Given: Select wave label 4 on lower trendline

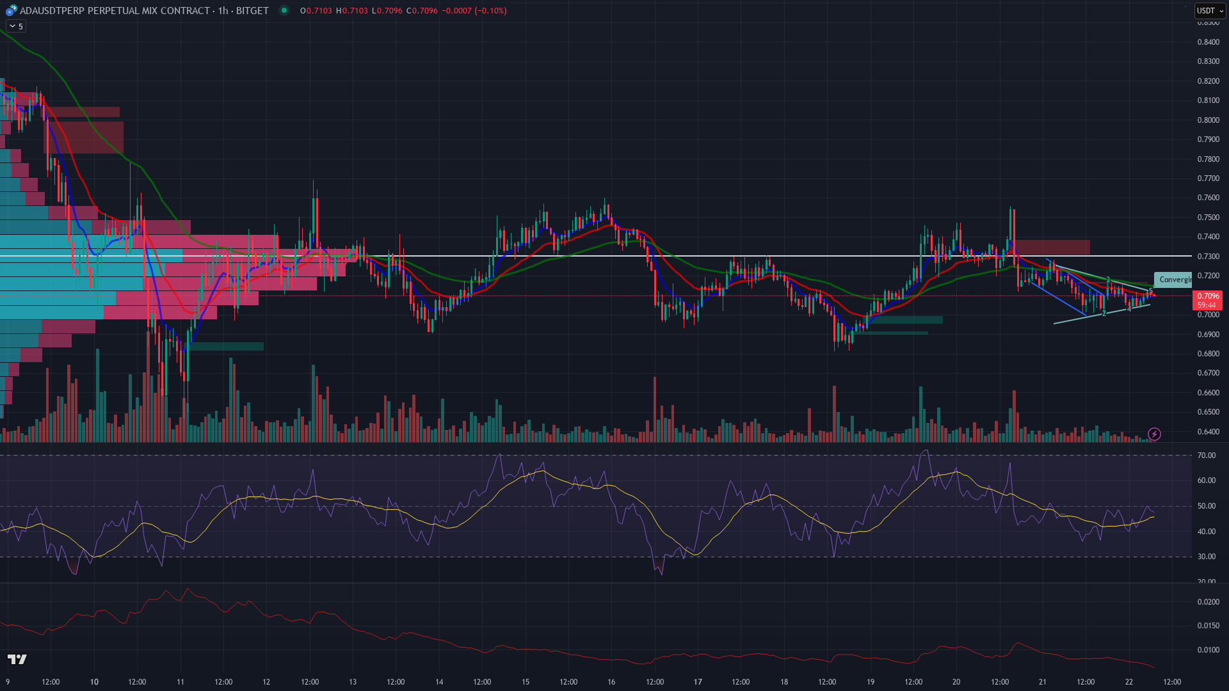Looking at the screenshot, I should pyautogui.click(x=1129, y=309).
